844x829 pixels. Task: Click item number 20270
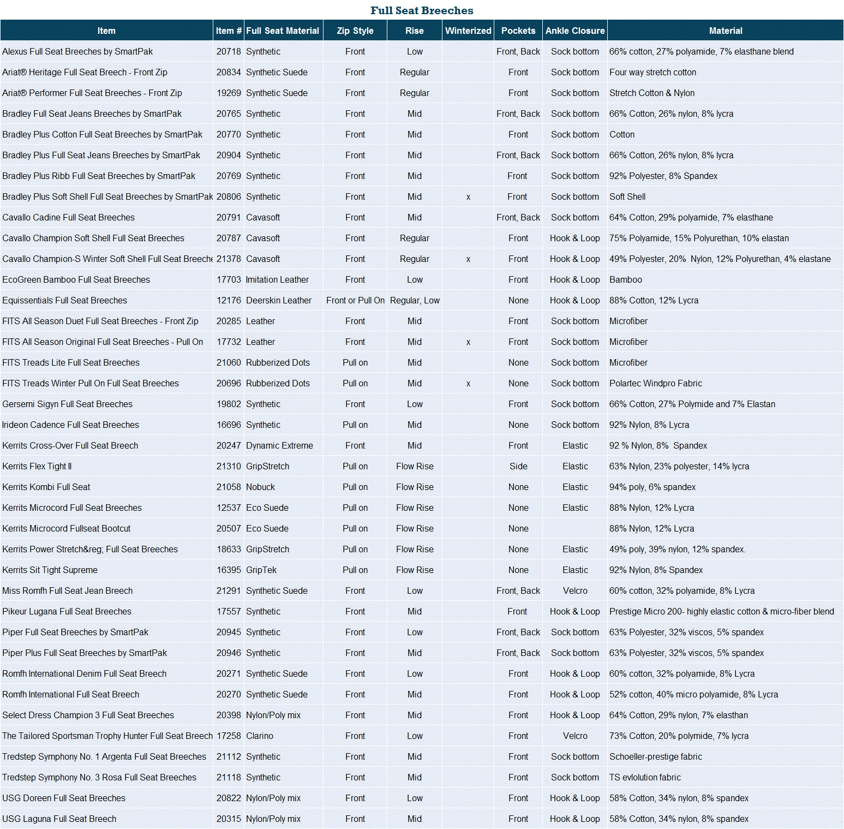pyautogui.click(x=229, y=694)
